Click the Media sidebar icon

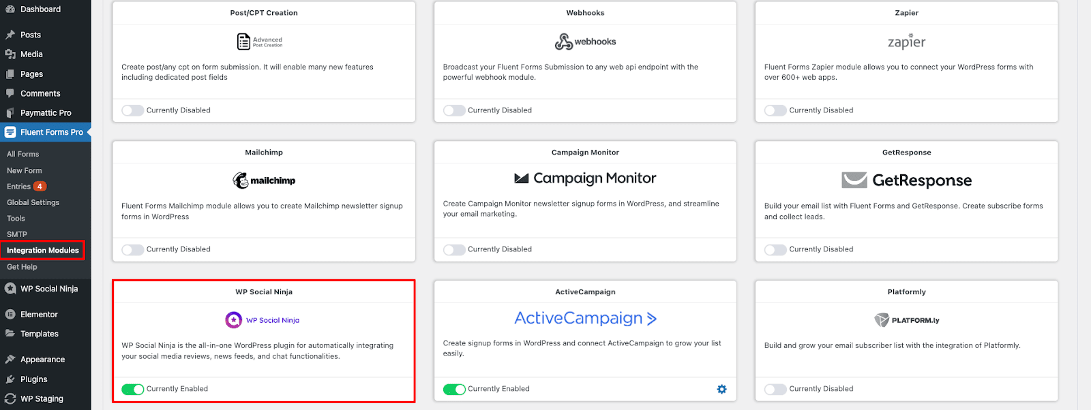10,54
